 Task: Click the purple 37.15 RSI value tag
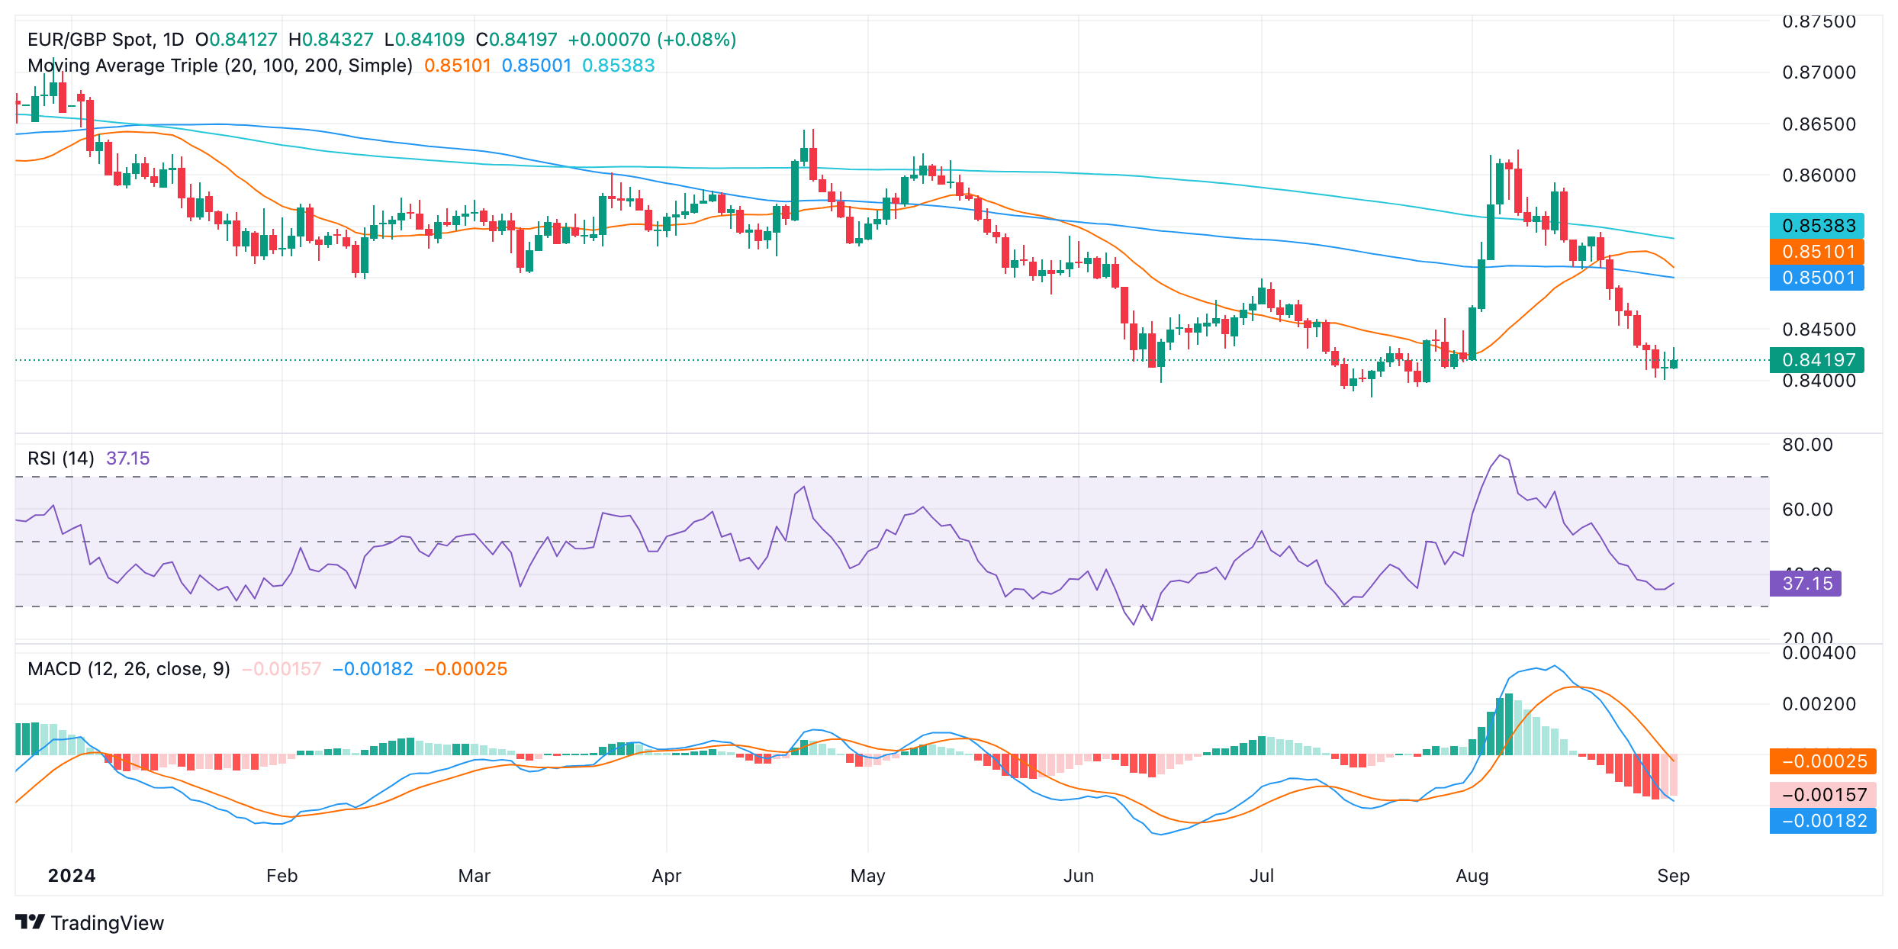1806,584
